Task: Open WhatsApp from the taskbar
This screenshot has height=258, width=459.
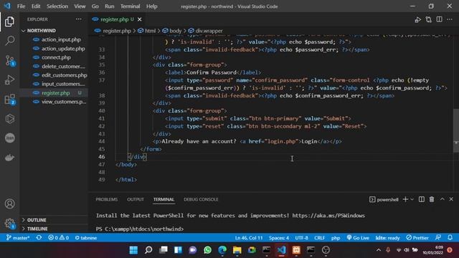Action: (x=207, y=250)
